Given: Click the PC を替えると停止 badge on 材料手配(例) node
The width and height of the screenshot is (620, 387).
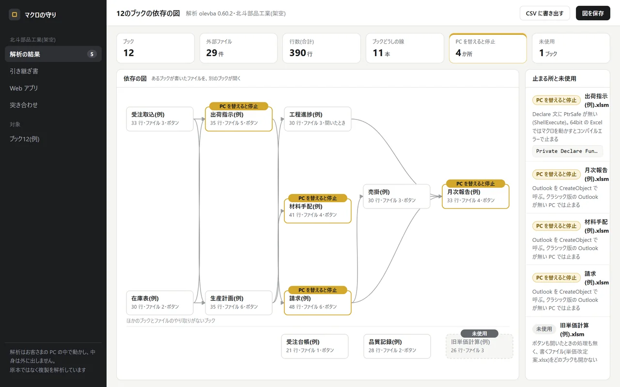Looking at the screenshot, I should (318, 198).
